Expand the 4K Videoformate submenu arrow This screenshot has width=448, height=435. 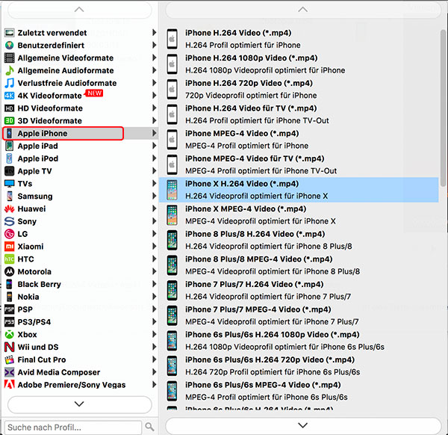coord(155,96)
